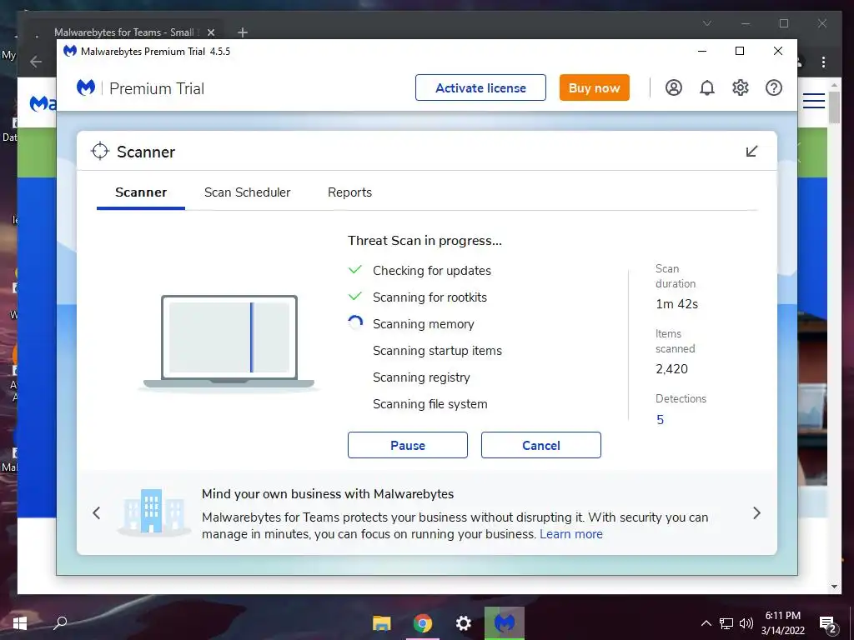Open a new browser tab
Viewport: 854px width, 640px height.
[243, 32]
